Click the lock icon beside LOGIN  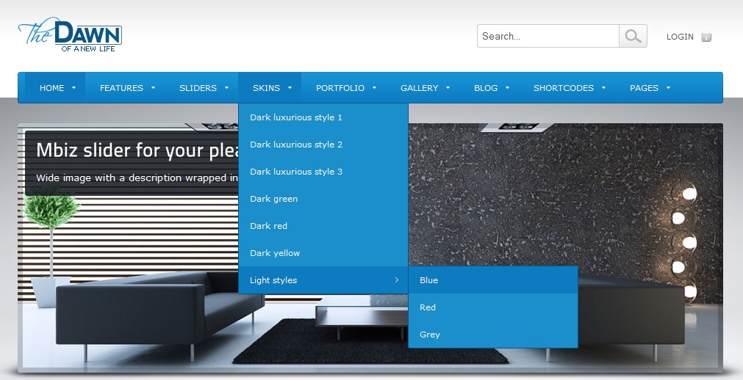pos(706,37)
